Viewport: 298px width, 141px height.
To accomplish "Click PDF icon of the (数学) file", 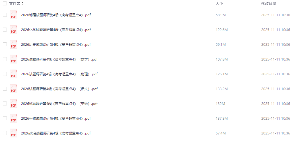I will [x=13, y=59].
